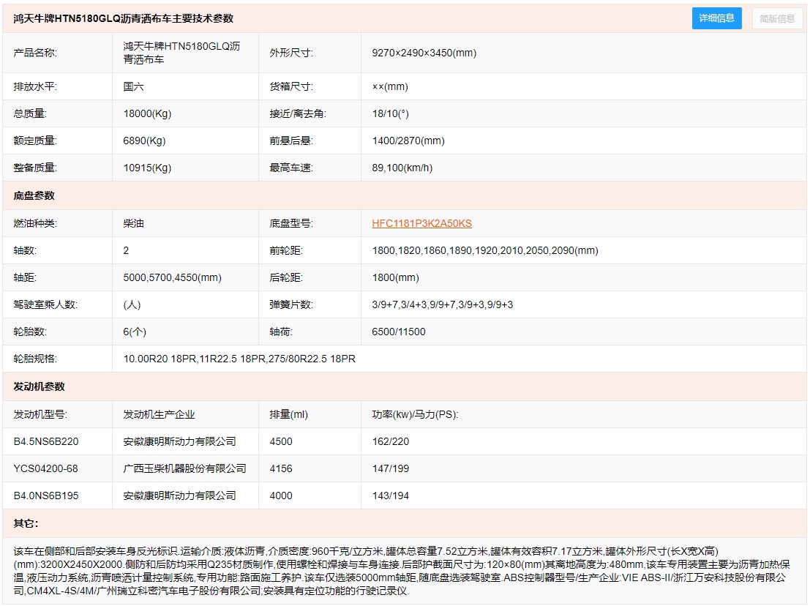Click the remarks paragraph beginning 该车在侧部和后部
The image size is (810, 606).
(402, 571)
